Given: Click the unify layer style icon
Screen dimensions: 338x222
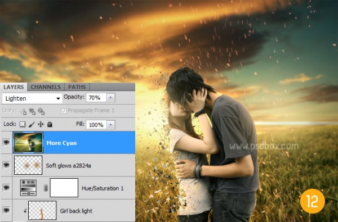Looking at the screenshot, I should click(x=41, y=111).
